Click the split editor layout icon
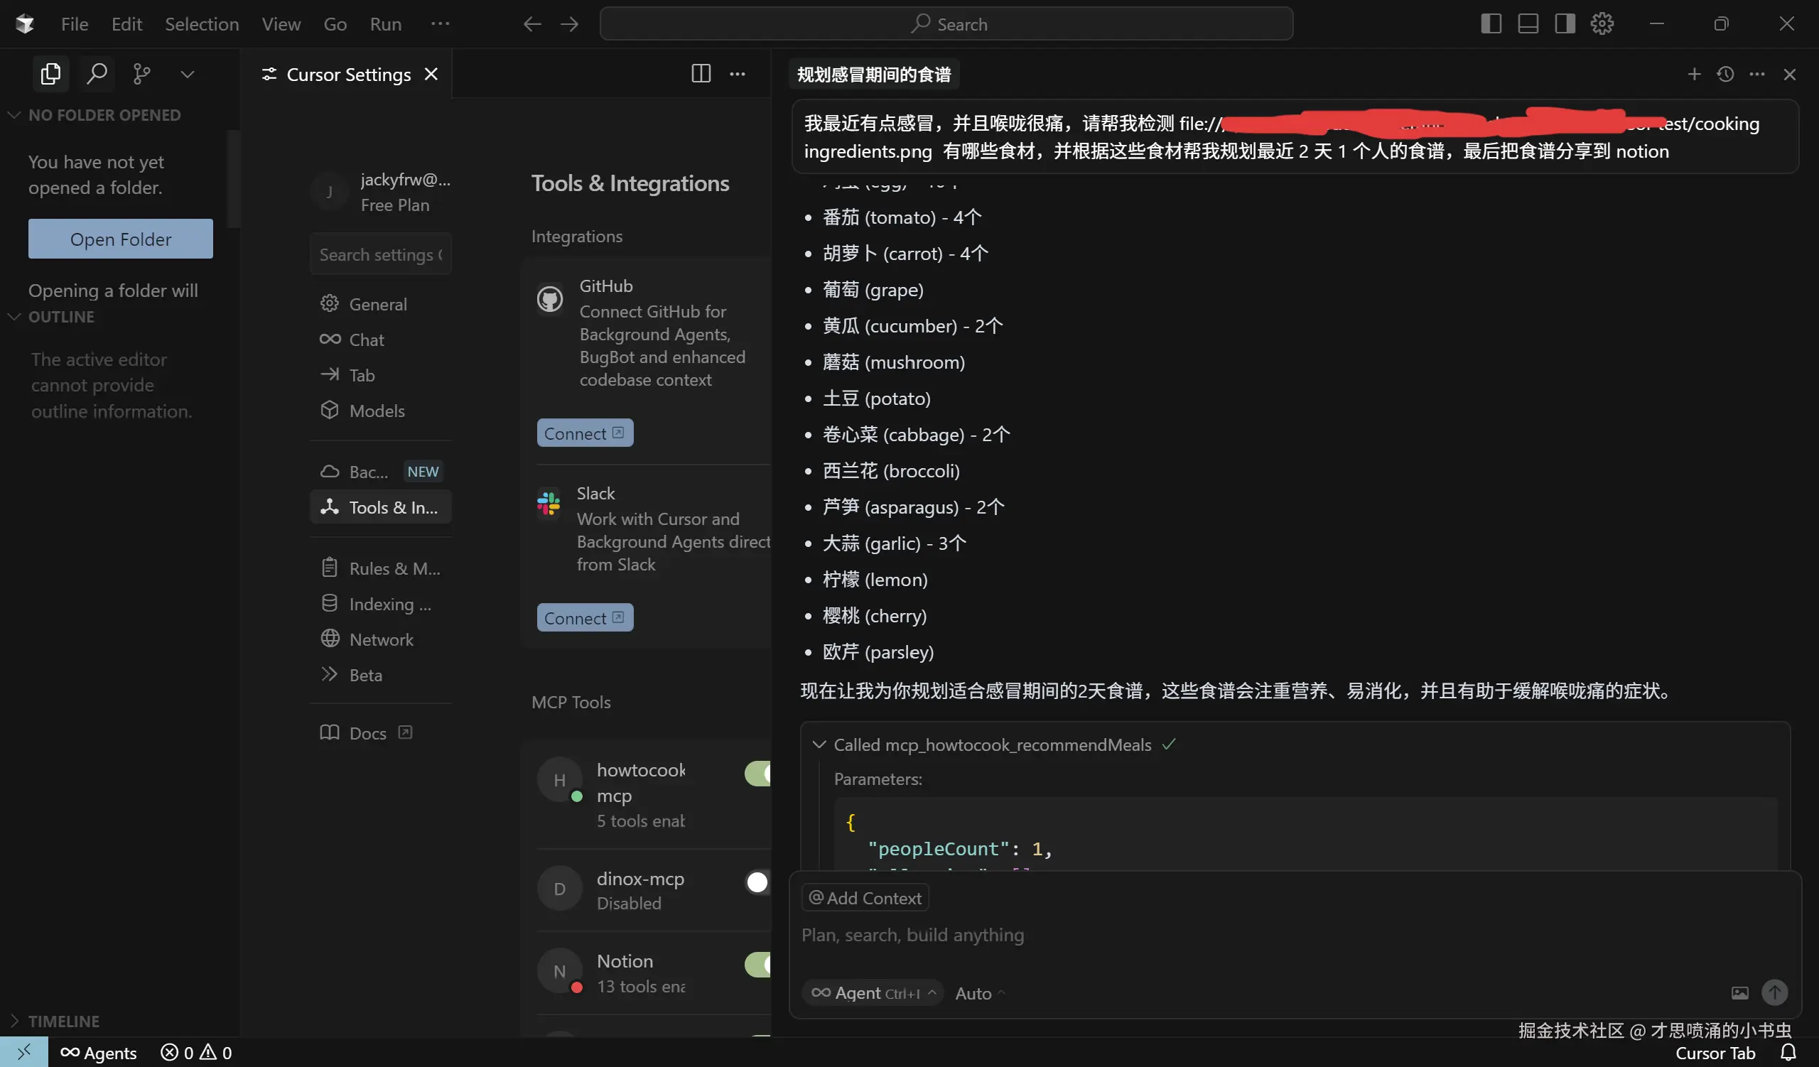 tap(700, 74)
